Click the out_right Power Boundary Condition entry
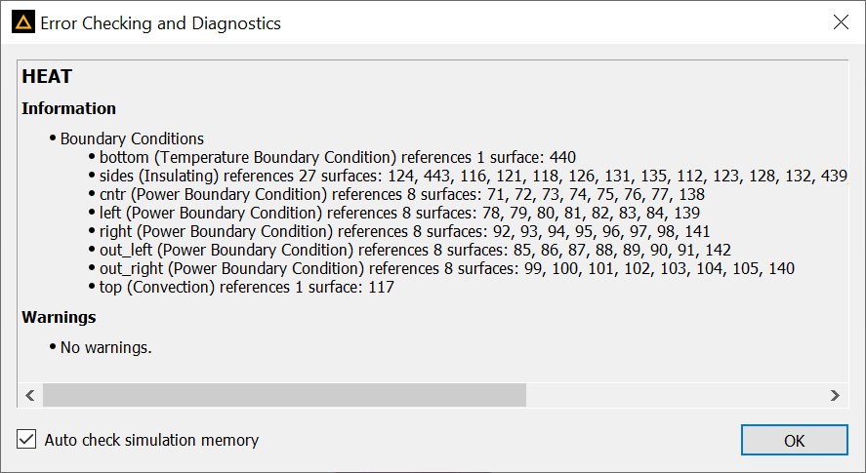Viewport: 866px width, 473px height. point(447,268)
